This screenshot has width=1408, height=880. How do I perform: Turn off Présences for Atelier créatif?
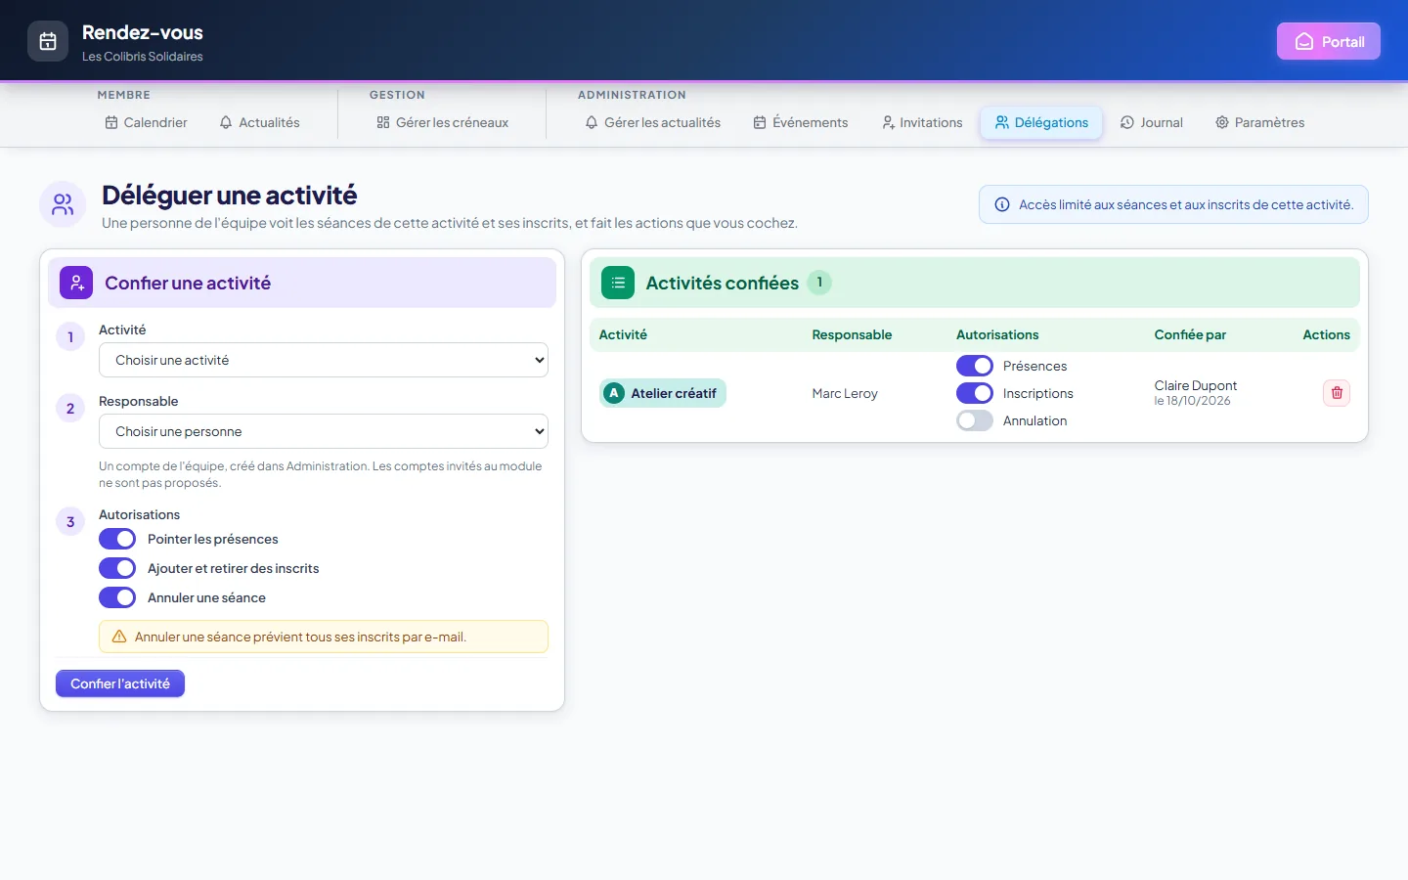tap(975, 366)
